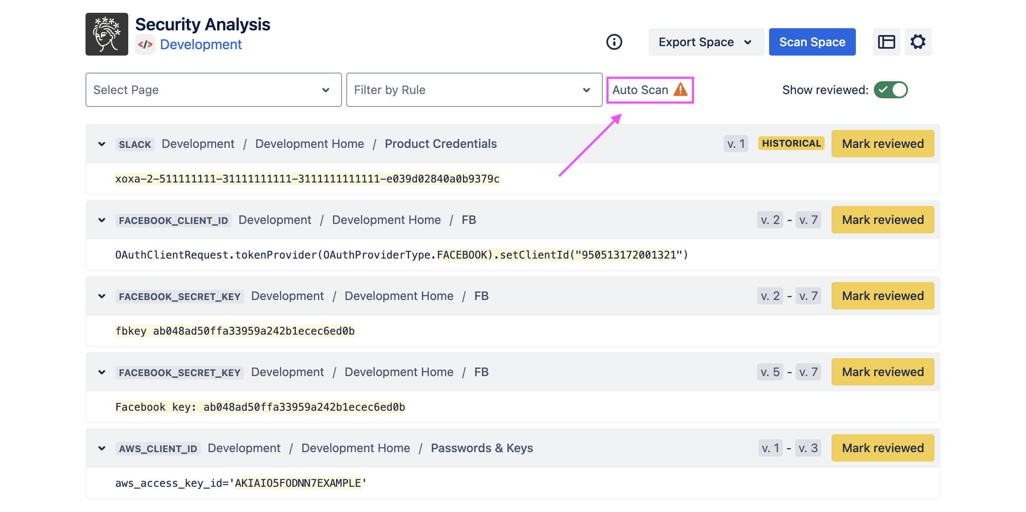Toggle the Show reviewed switch
The image size is (1026, 512).
[x=890, y=90]
